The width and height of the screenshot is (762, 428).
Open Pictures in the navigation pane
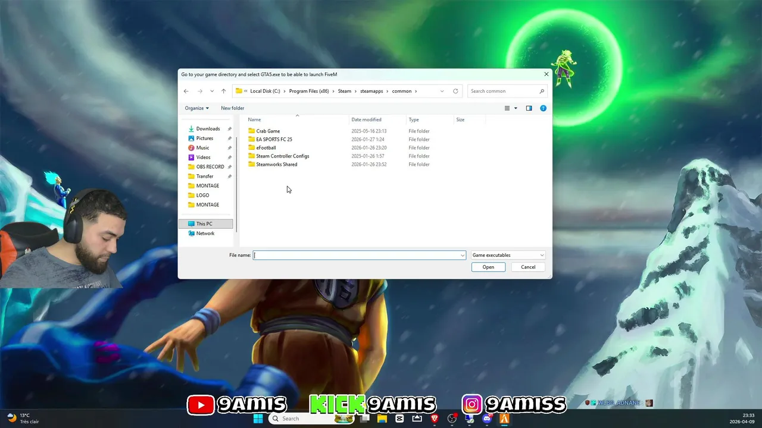coord(204,138)
